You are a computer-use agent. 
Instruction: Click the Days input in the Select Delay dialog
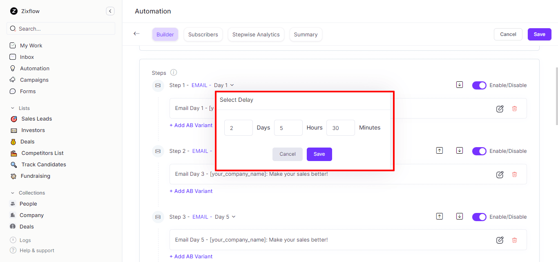pyautogui.click(x=238, y=128)
